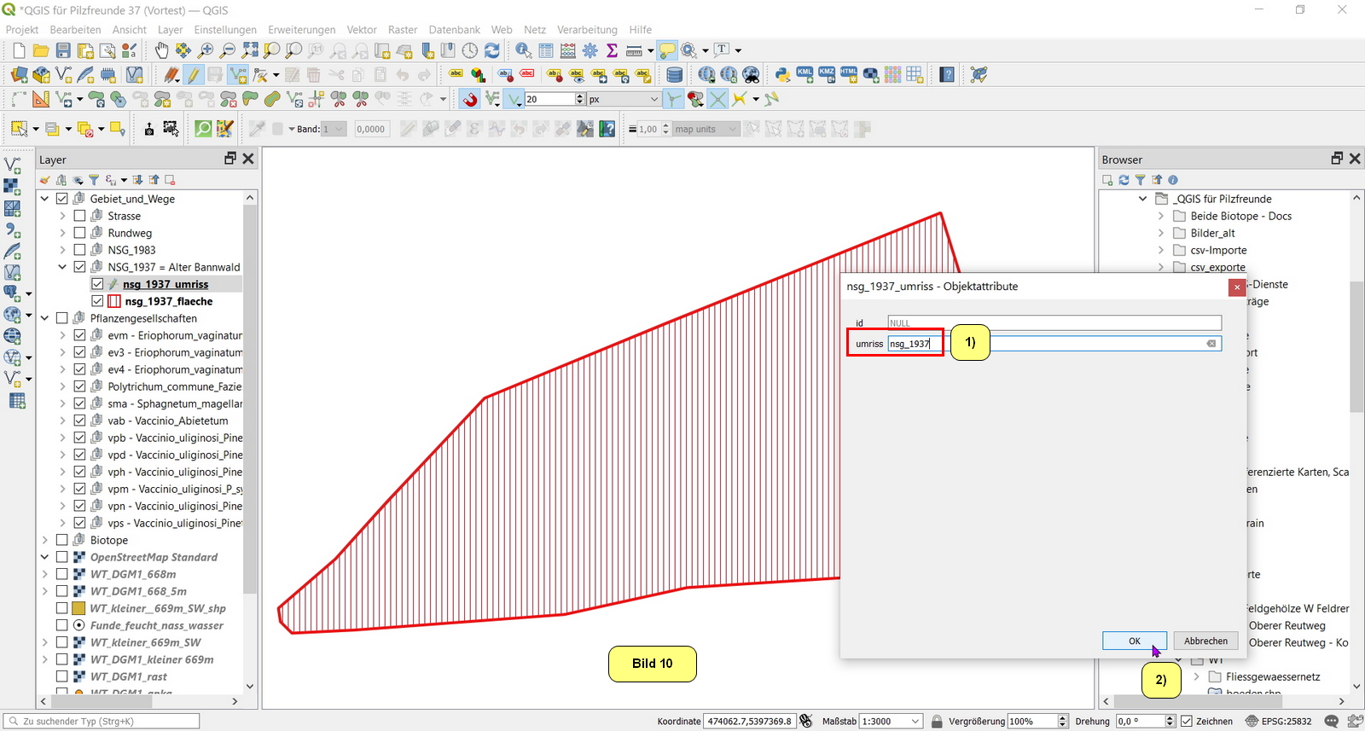
Task: Enable snapping with the magnet icon
Action: click(470, 100)
